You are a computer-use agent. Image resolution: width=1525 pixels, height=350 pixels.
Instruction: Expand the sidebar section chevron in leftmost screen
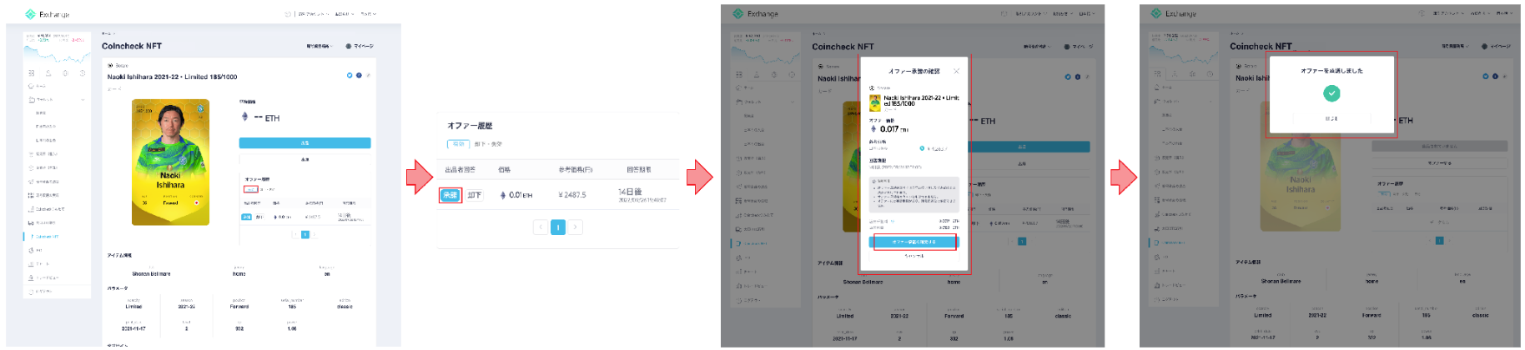click(83, 100)
